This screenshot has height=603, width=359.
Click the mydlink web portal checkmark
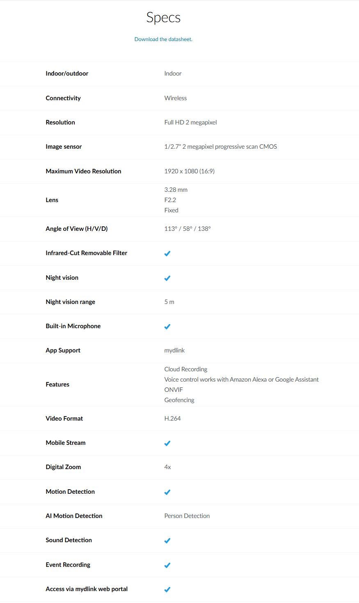pyautogui.click(x=167, y=589)
